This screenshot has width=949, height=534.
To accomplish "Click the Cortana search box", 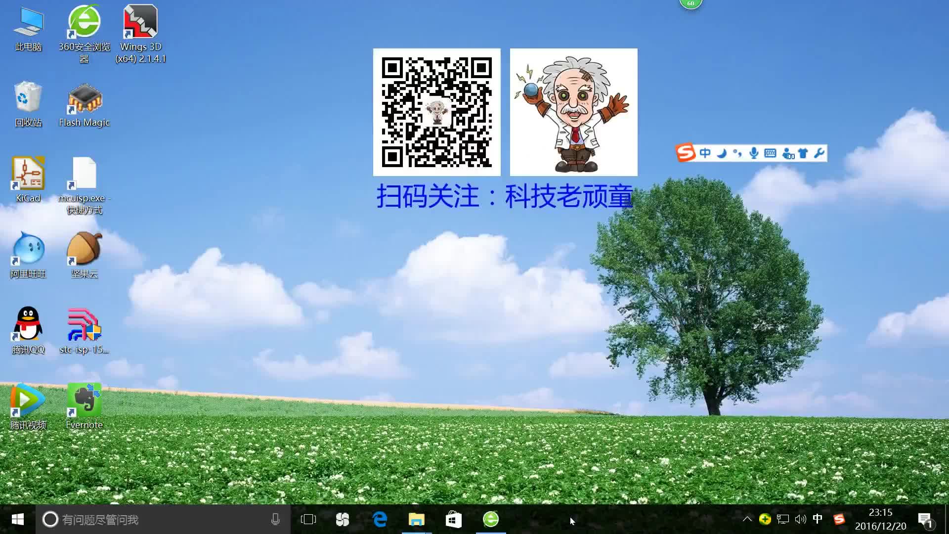I will [163, 519].
